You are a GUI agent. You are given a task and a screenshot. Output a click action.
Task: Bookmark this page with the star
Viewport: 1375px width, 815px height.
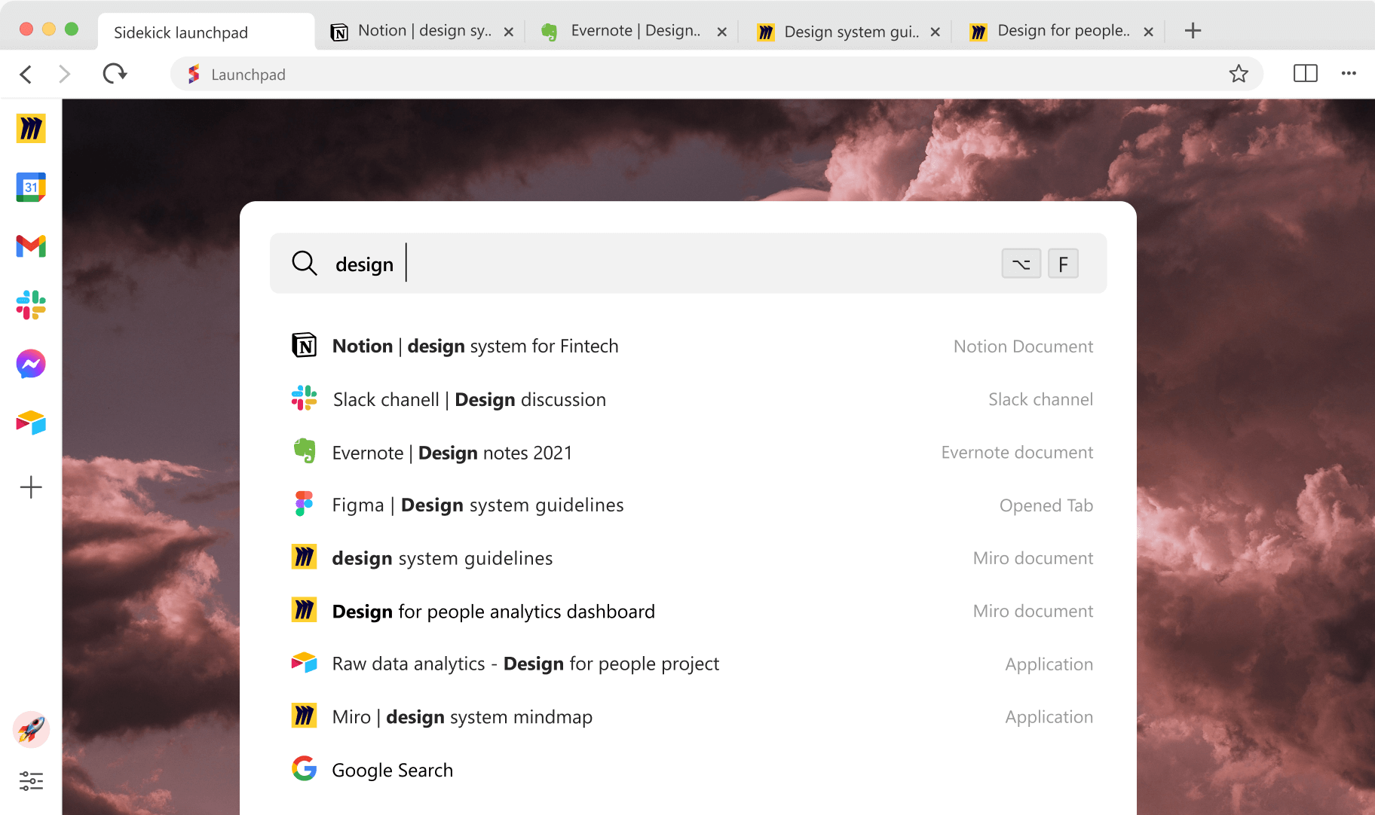pos(1239,74)
